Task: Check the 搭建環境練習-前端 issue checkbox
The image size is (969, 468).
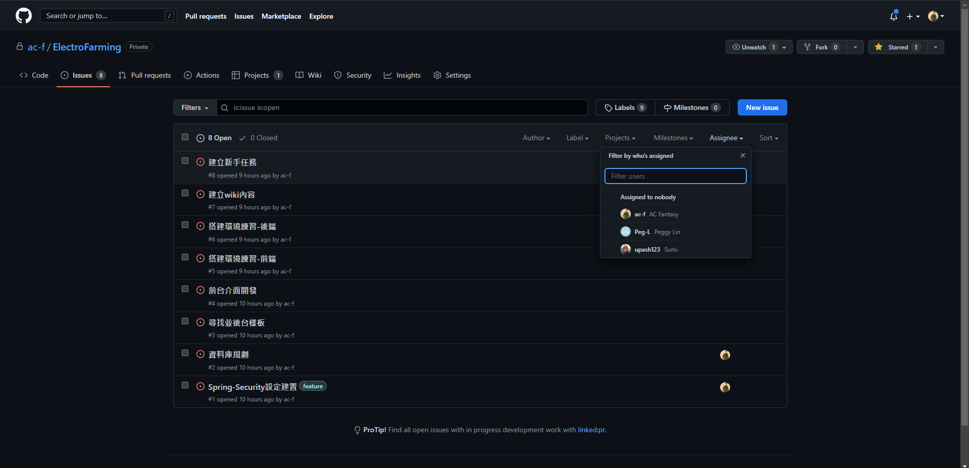Action: point(185,257)
